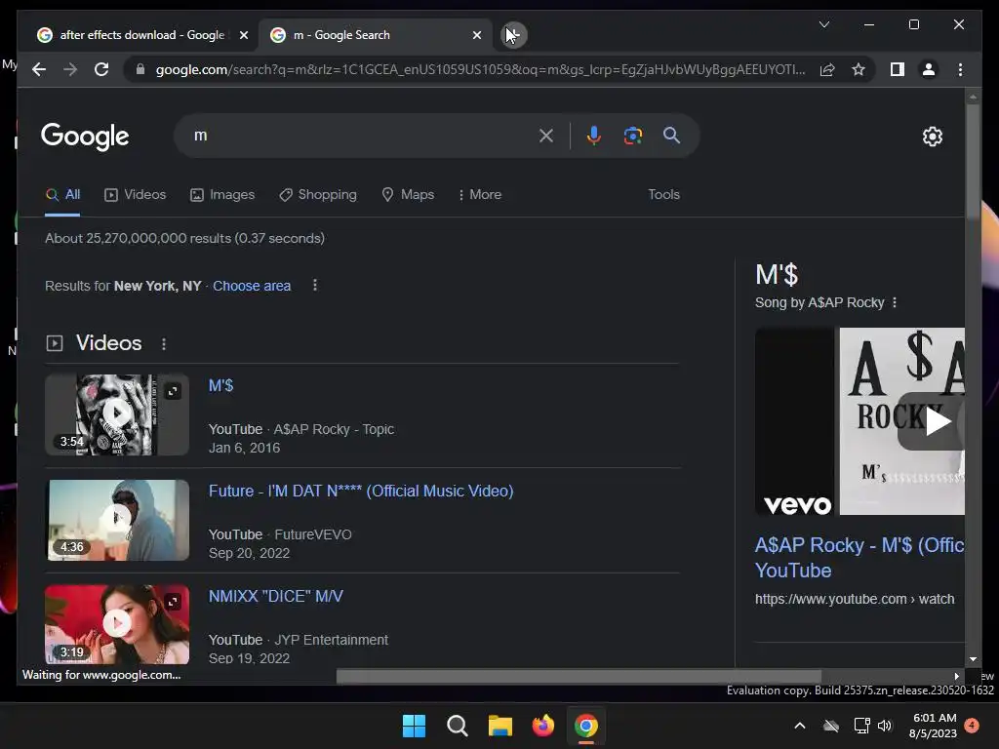999x749 pixels.
Task: Click the vertical page scrollbar
Action: [x=973, y=161]
